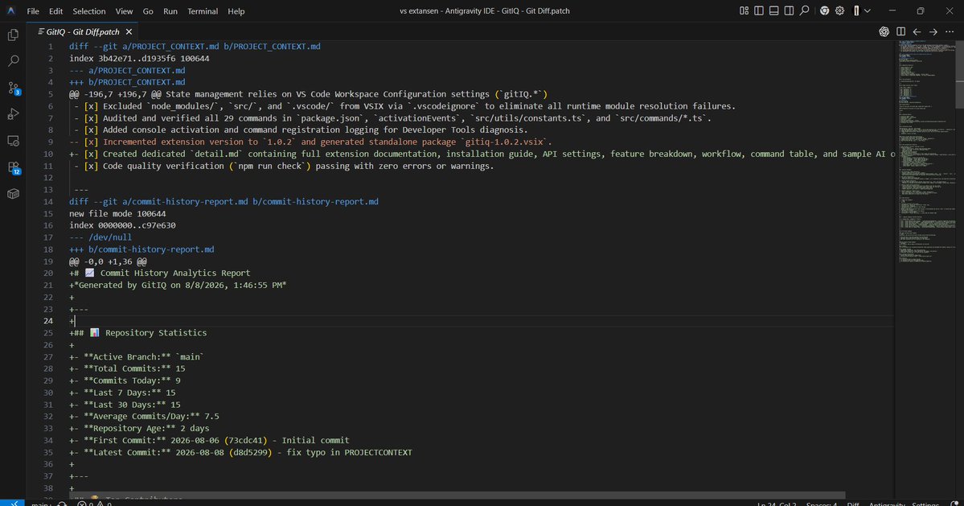This screenshot has width=964, height=506.
Task: Click the 'Repository Statistics' heading line
Action: [137, 332]
